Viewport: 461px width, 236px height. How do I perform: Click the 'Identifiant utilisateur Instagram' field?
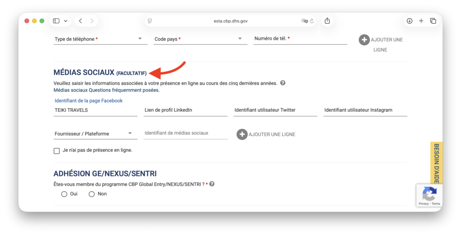point(365,110)
